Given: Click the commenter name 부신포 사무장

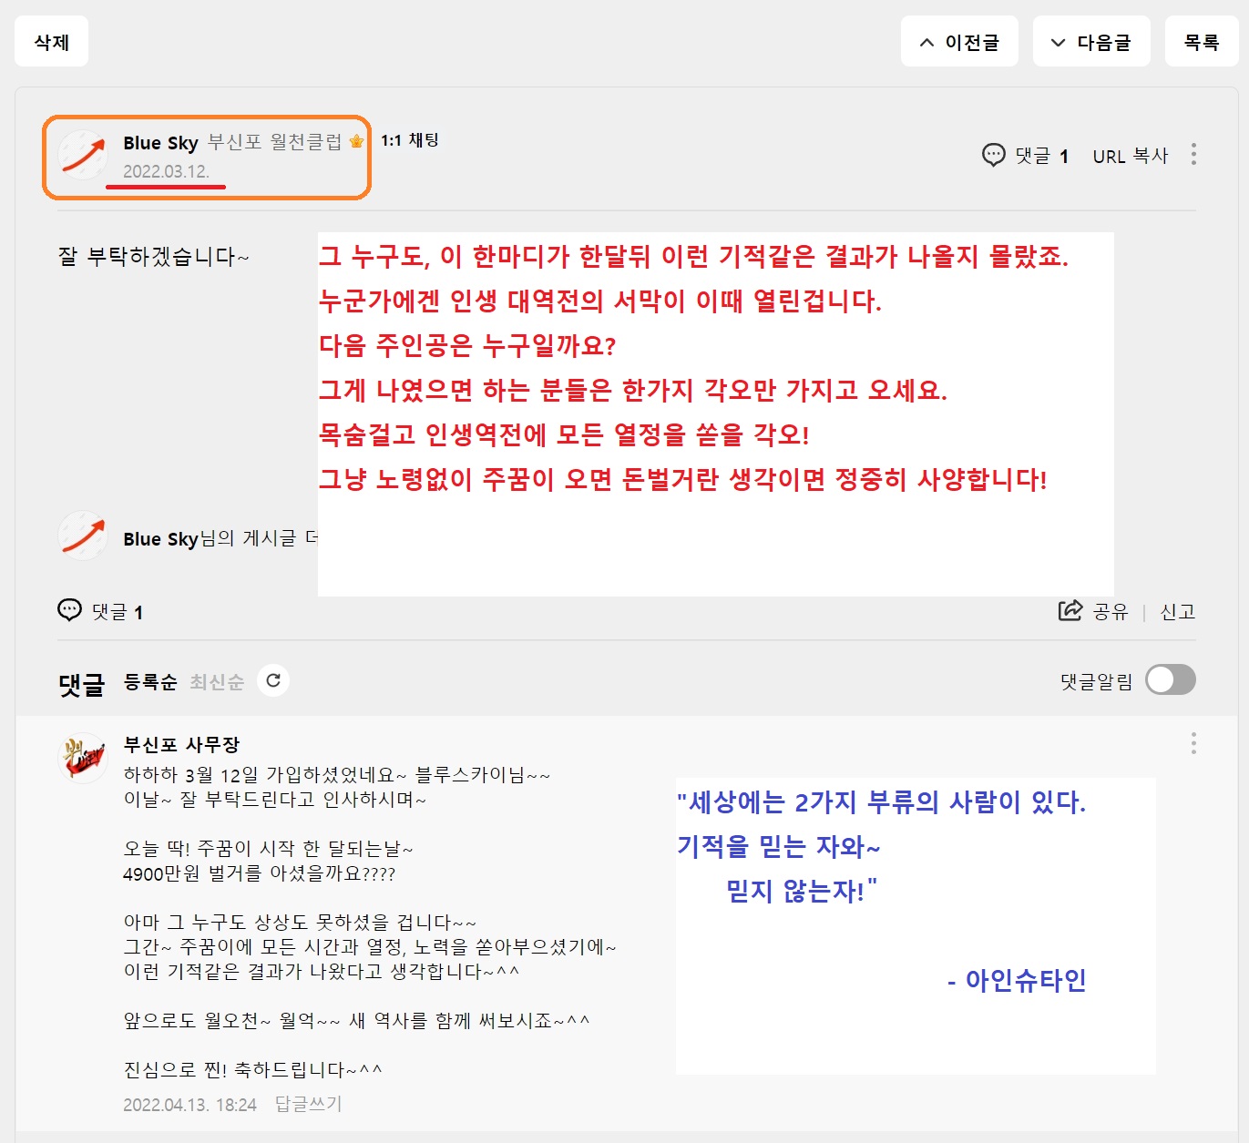Looking at the screenshot, I should [x=181, y=744].
